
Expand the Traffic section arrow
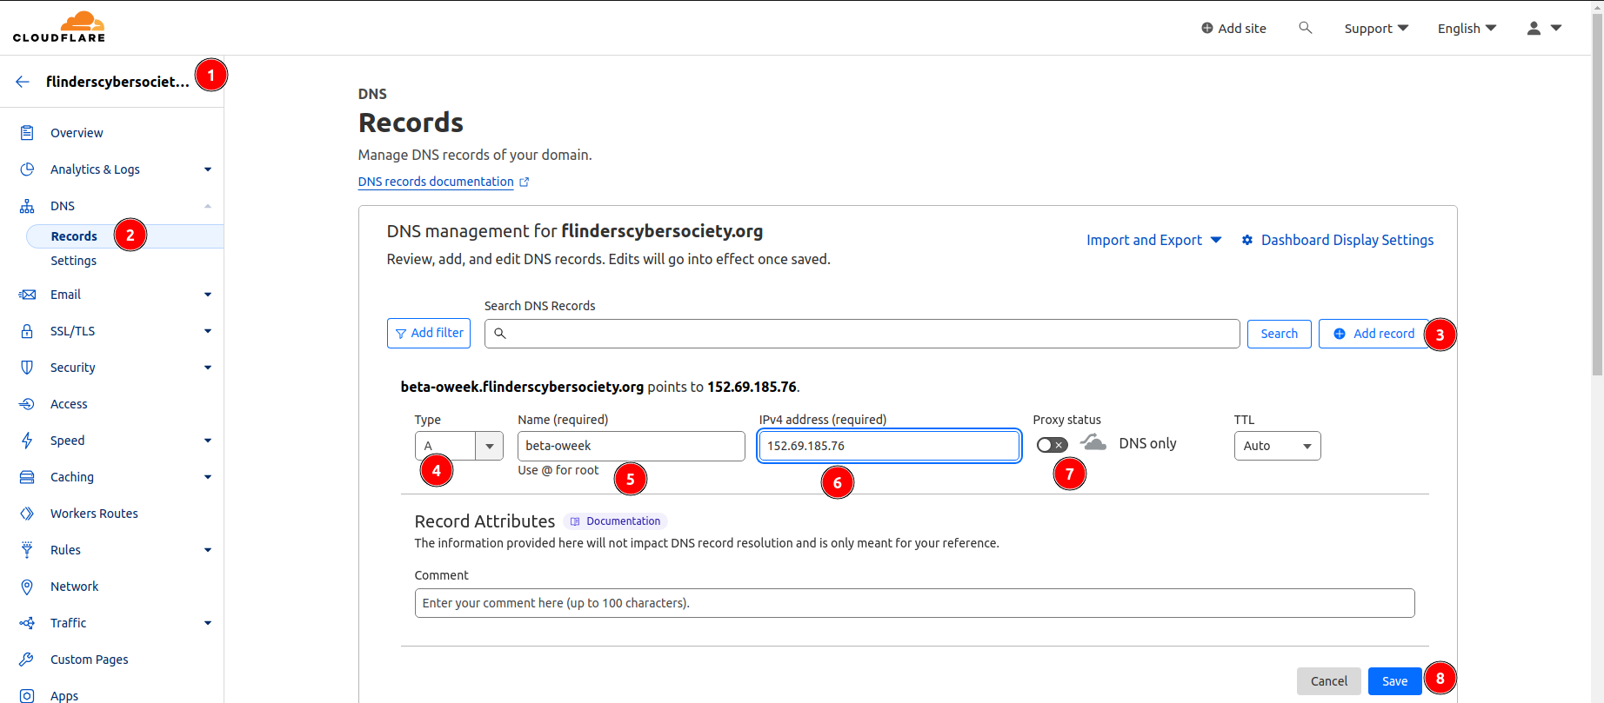click(208, 623)
